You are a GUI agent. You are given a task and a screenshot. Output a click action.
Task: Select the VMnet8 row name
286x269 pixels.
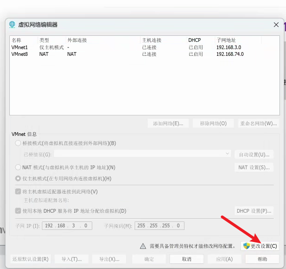click(x=20, y=54)
